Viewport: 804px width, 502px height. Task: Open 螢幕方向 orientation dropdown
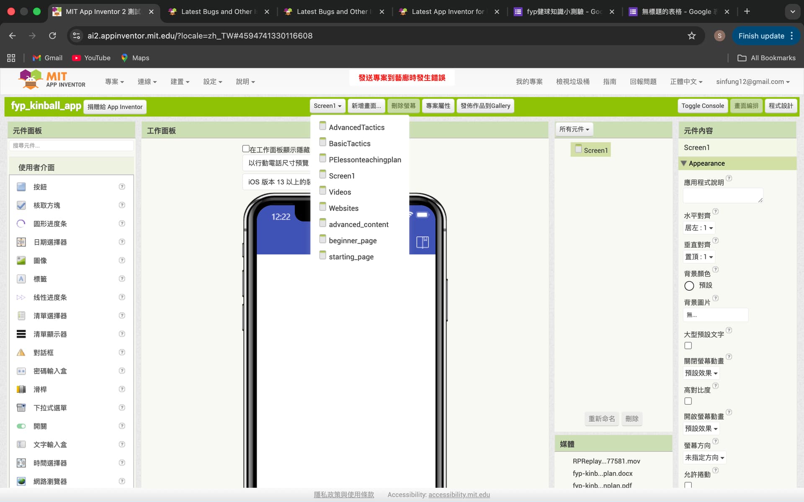704,458
